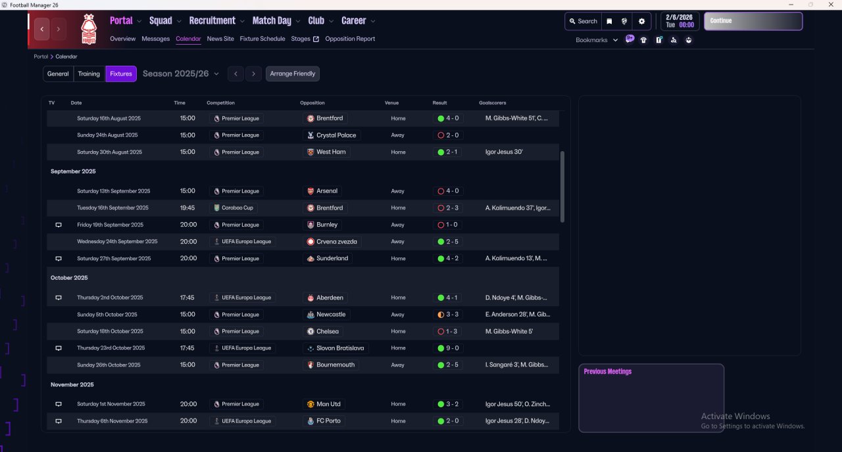
Task: Open the globe/world icon in top bar
Action: tap(624, 21)
